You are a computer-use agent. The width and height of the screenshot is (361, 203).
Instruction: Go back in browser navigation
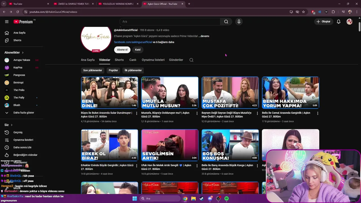click(4, 12)
